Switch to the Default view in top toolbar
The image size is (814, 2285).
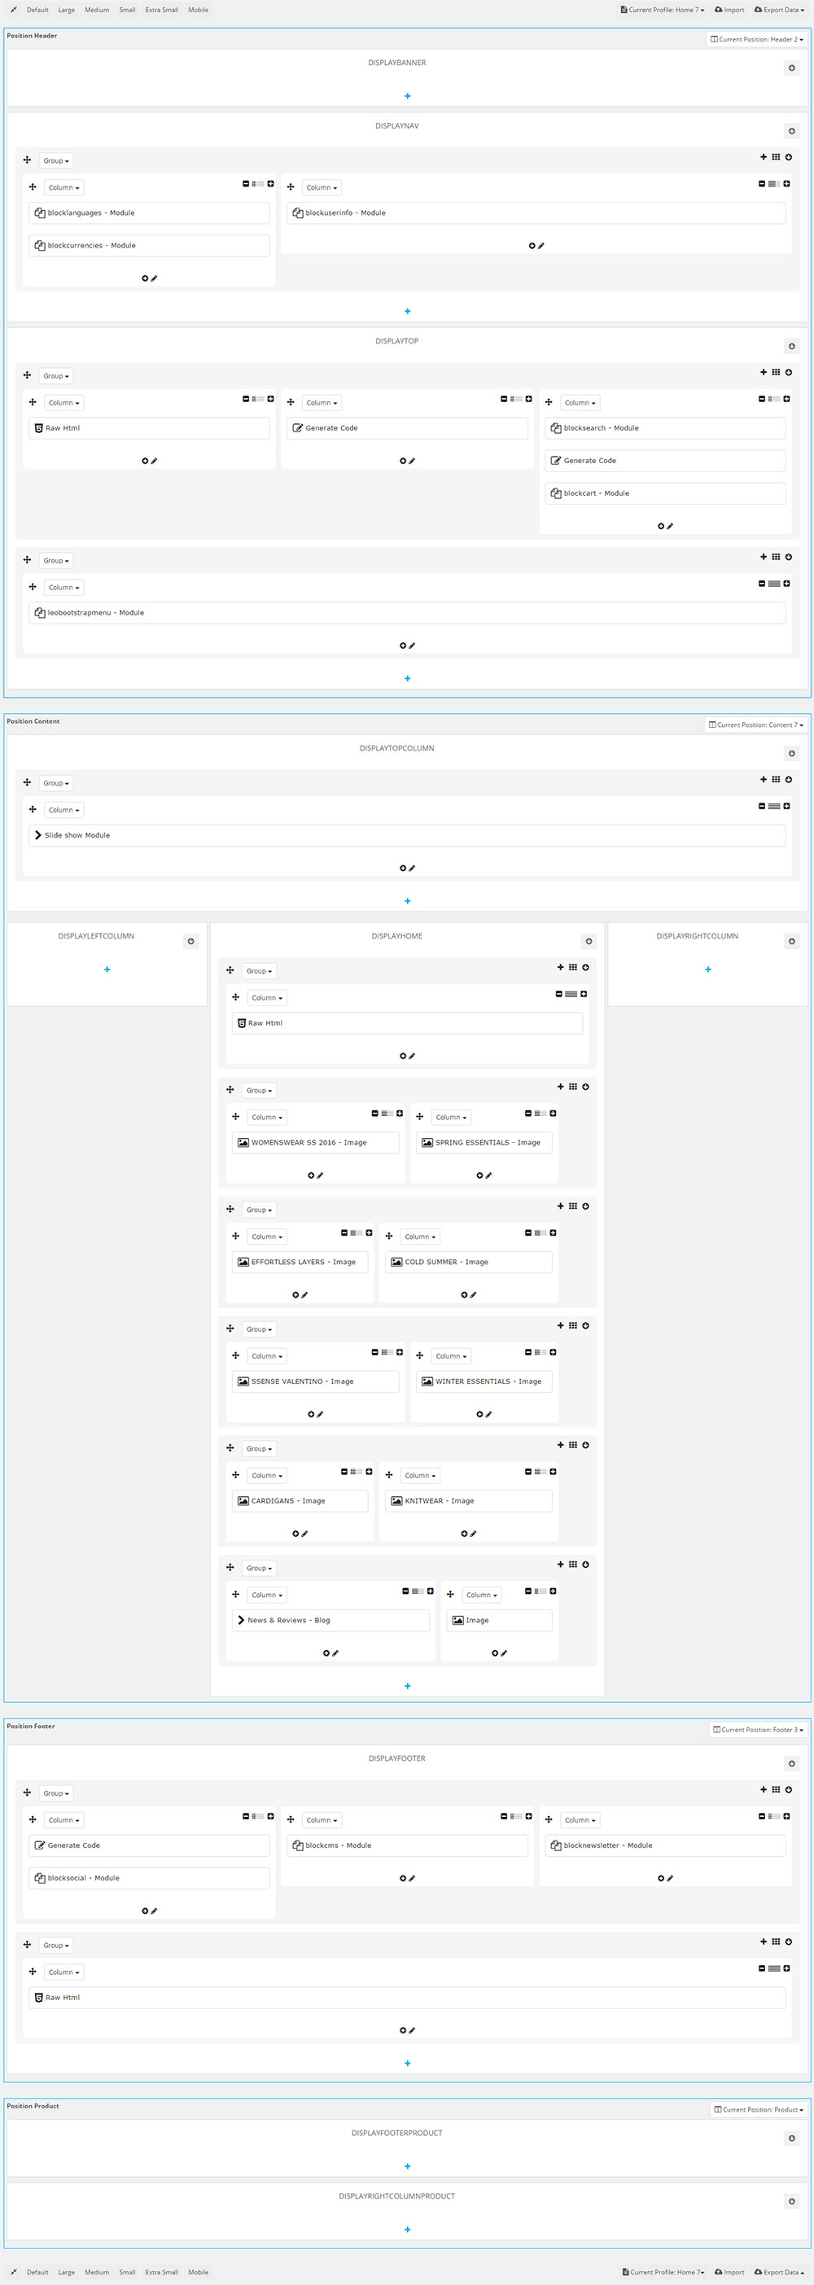click(37, 10)
